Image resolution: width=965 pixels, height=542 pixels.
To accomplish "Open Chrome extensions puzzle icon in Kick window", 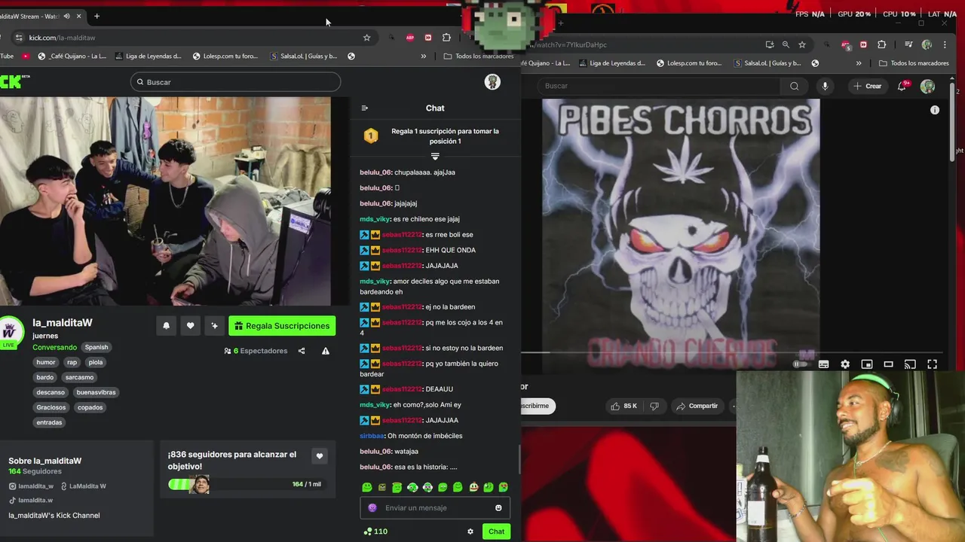I will [446, 38].
